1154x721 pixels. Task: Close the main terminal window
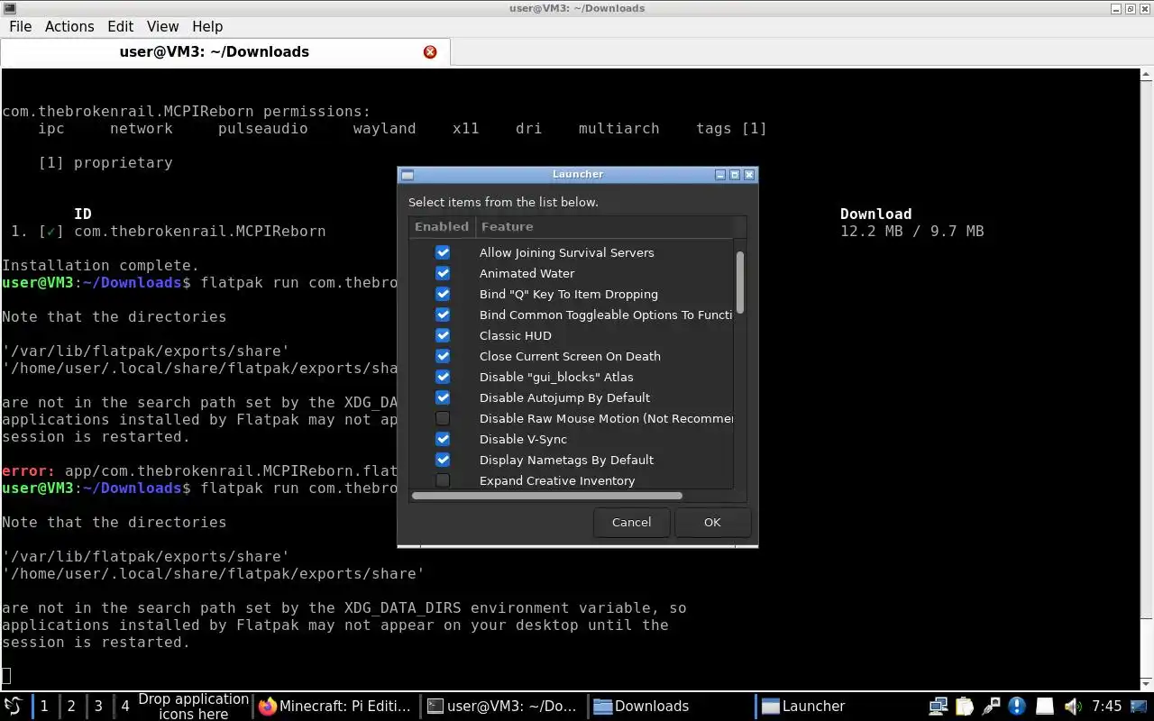[x=1145, y=8]
